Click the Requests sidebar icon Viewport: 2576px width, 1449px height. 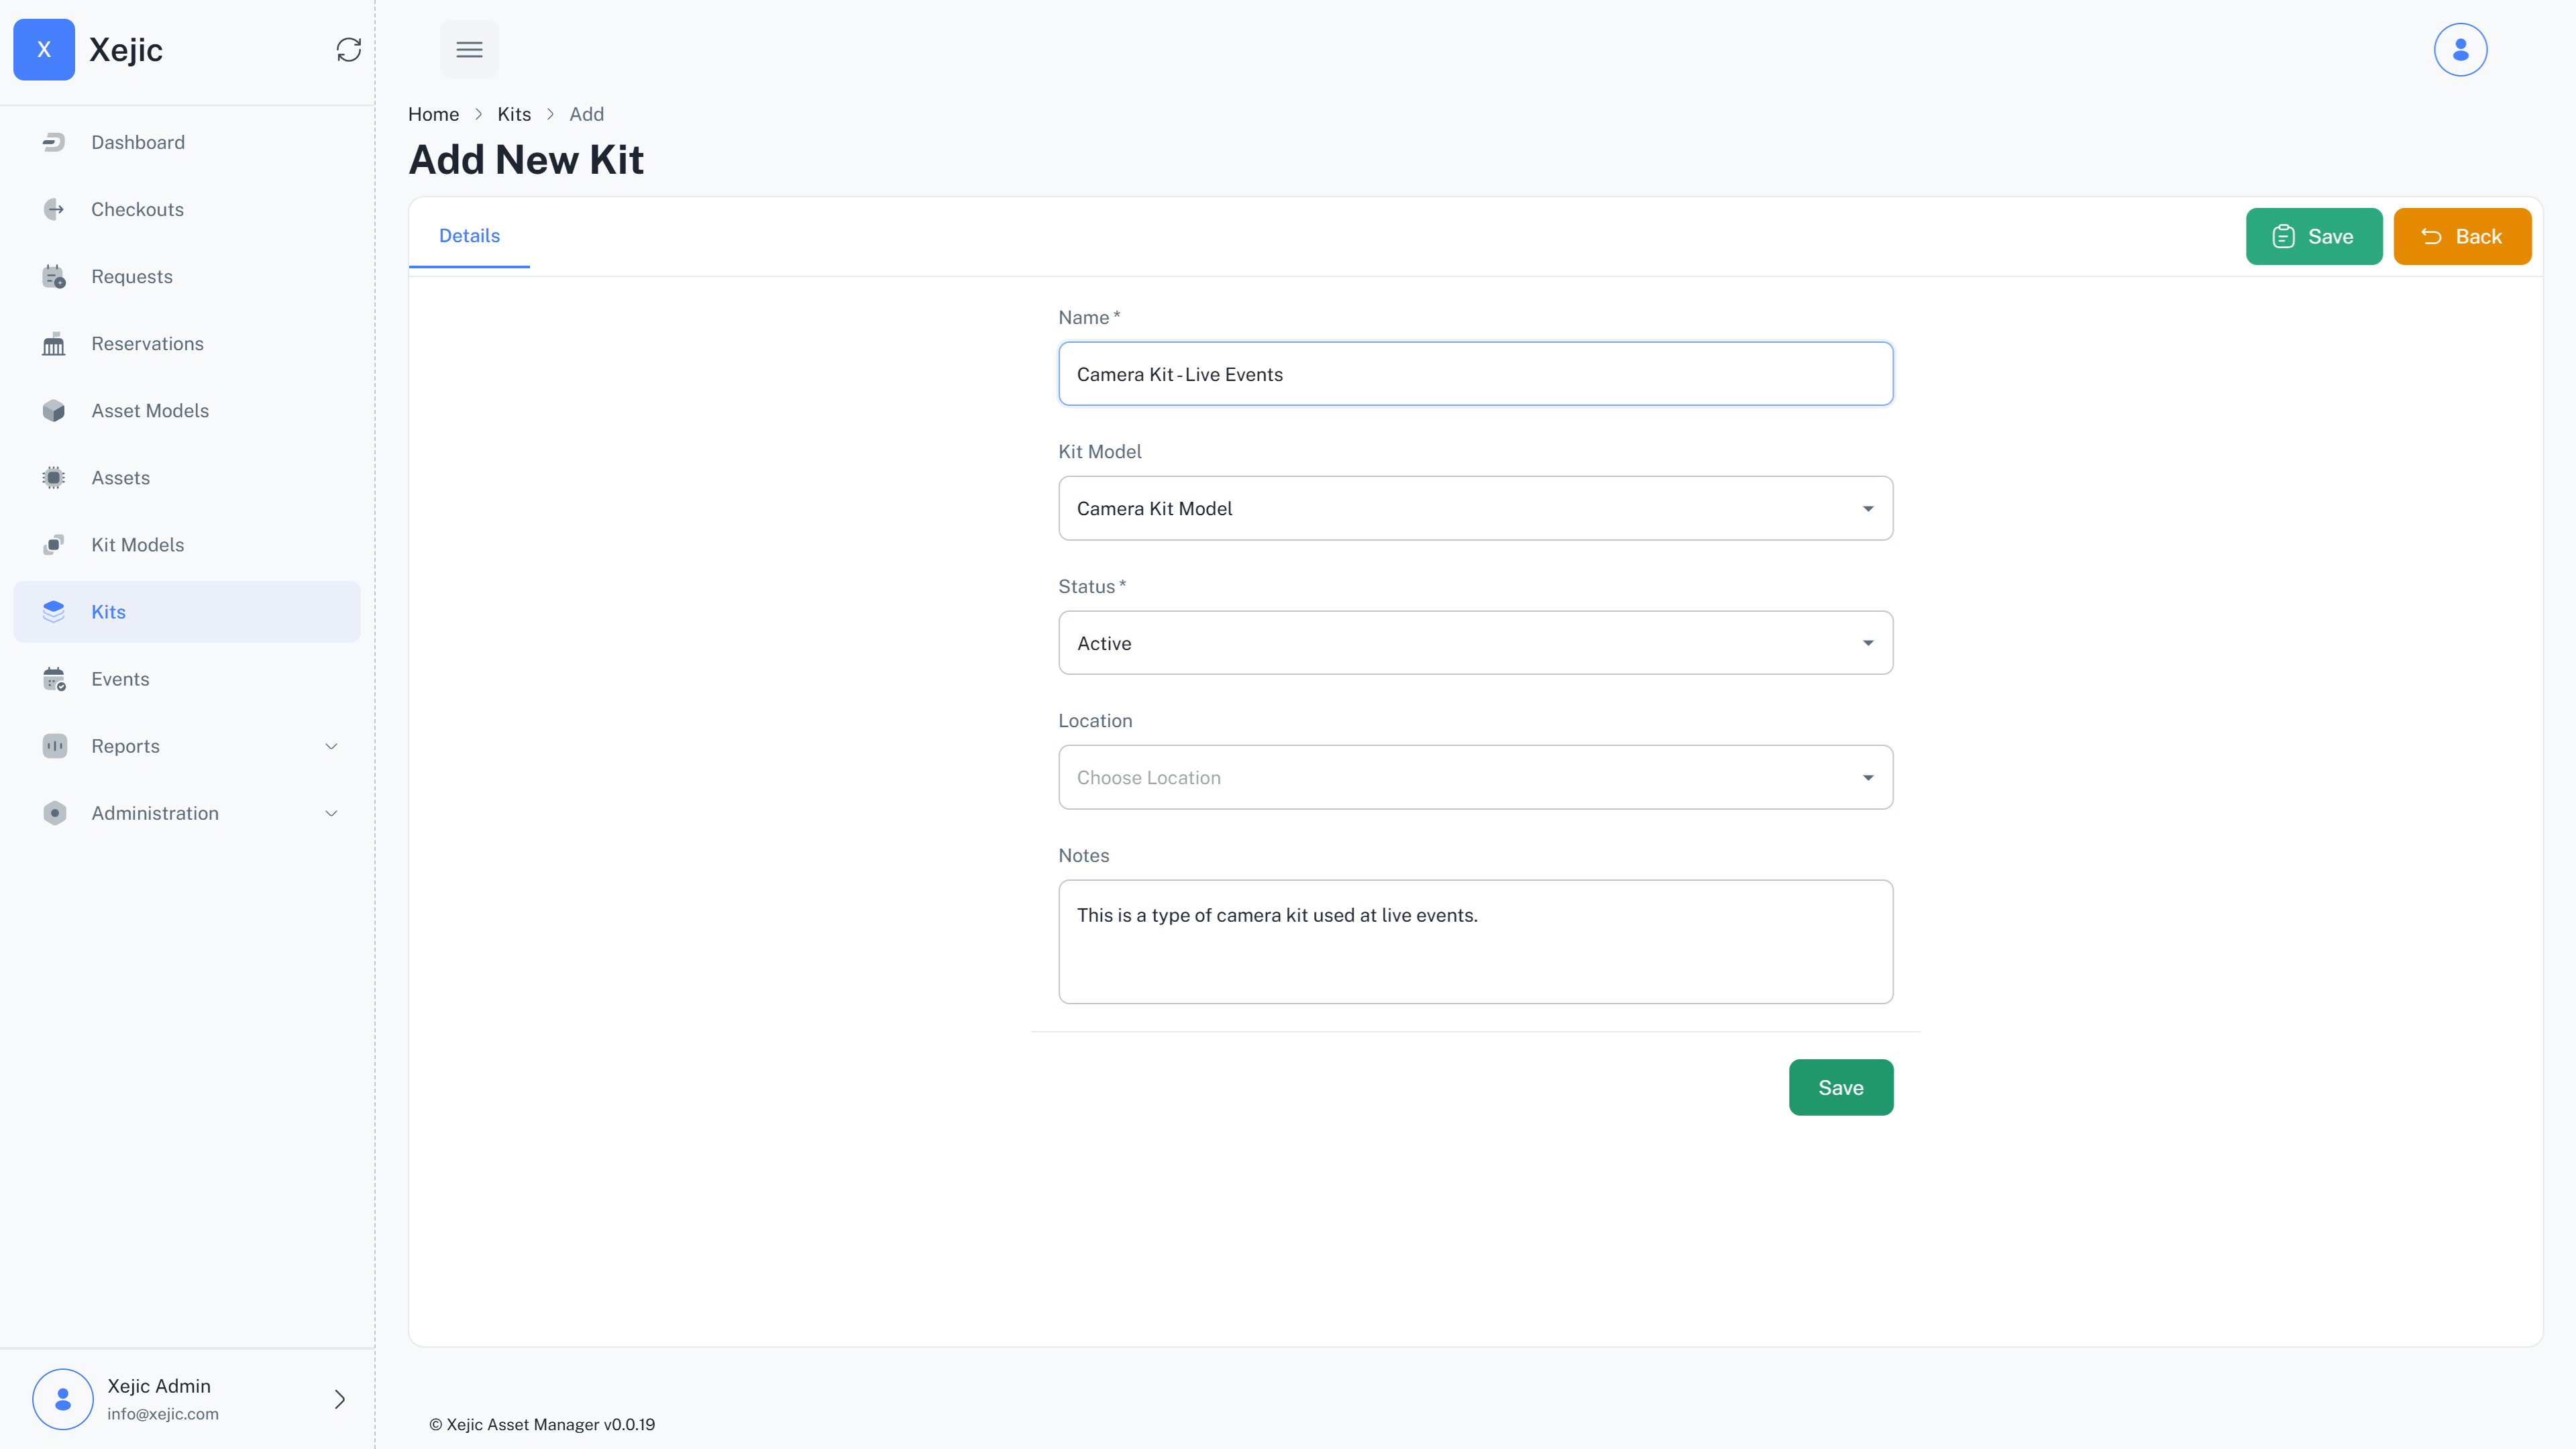[54, 276]
